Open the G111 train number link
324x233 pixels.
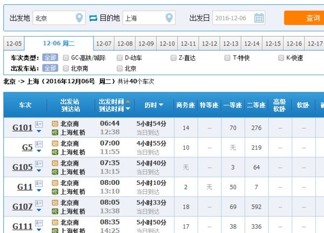(x=22, y=227)
